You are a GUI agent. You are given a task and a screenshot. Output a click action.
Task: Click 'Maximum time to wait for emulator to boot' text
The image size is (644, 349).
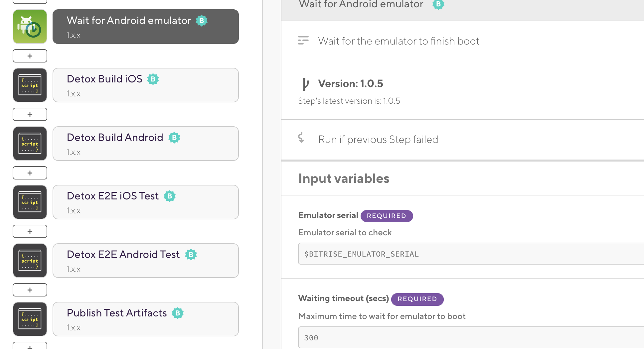tap(382, 316)
